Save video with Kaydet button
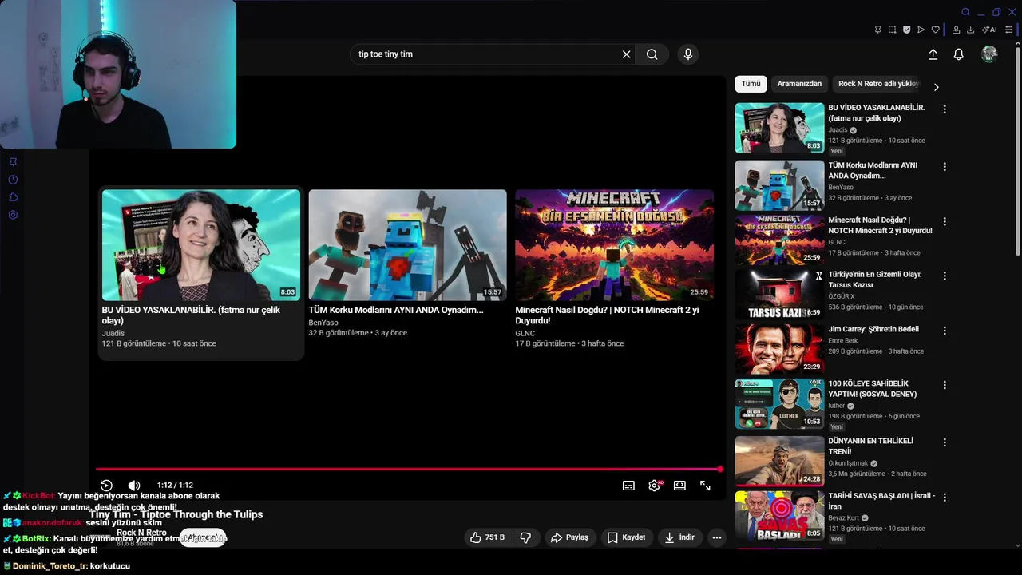 (626, 537)
